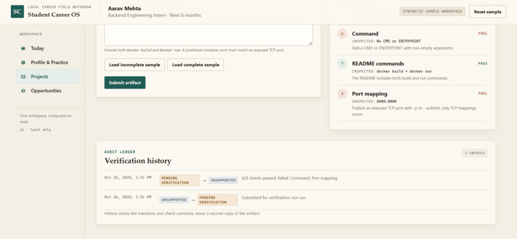Screen dimensions: 517x239
Task: Click UNSUPPORTED tag in 'Submitted for verification' row
Action: [x=174, y=200]
